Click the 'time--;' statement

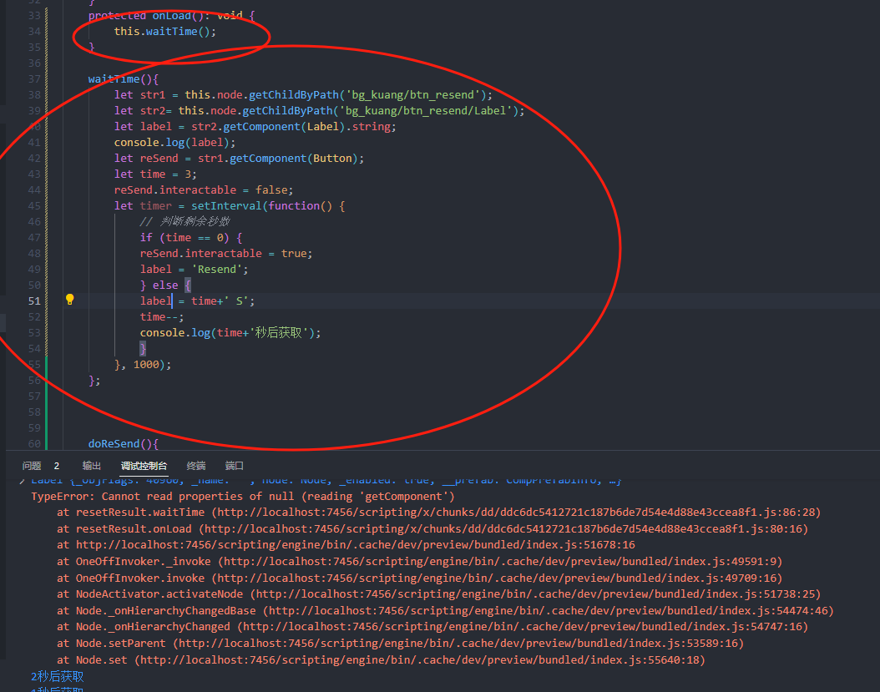(x=162, y=317)
